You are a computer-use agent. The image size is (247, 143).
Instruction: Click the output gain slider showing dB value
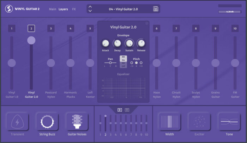click(x=230, y=12)
